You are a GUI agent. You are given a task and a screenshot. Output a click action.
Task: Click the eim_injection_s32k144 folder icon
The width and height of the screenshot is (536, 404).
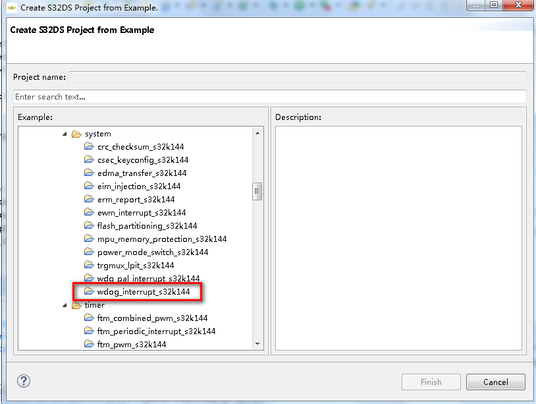pos(89,186)
